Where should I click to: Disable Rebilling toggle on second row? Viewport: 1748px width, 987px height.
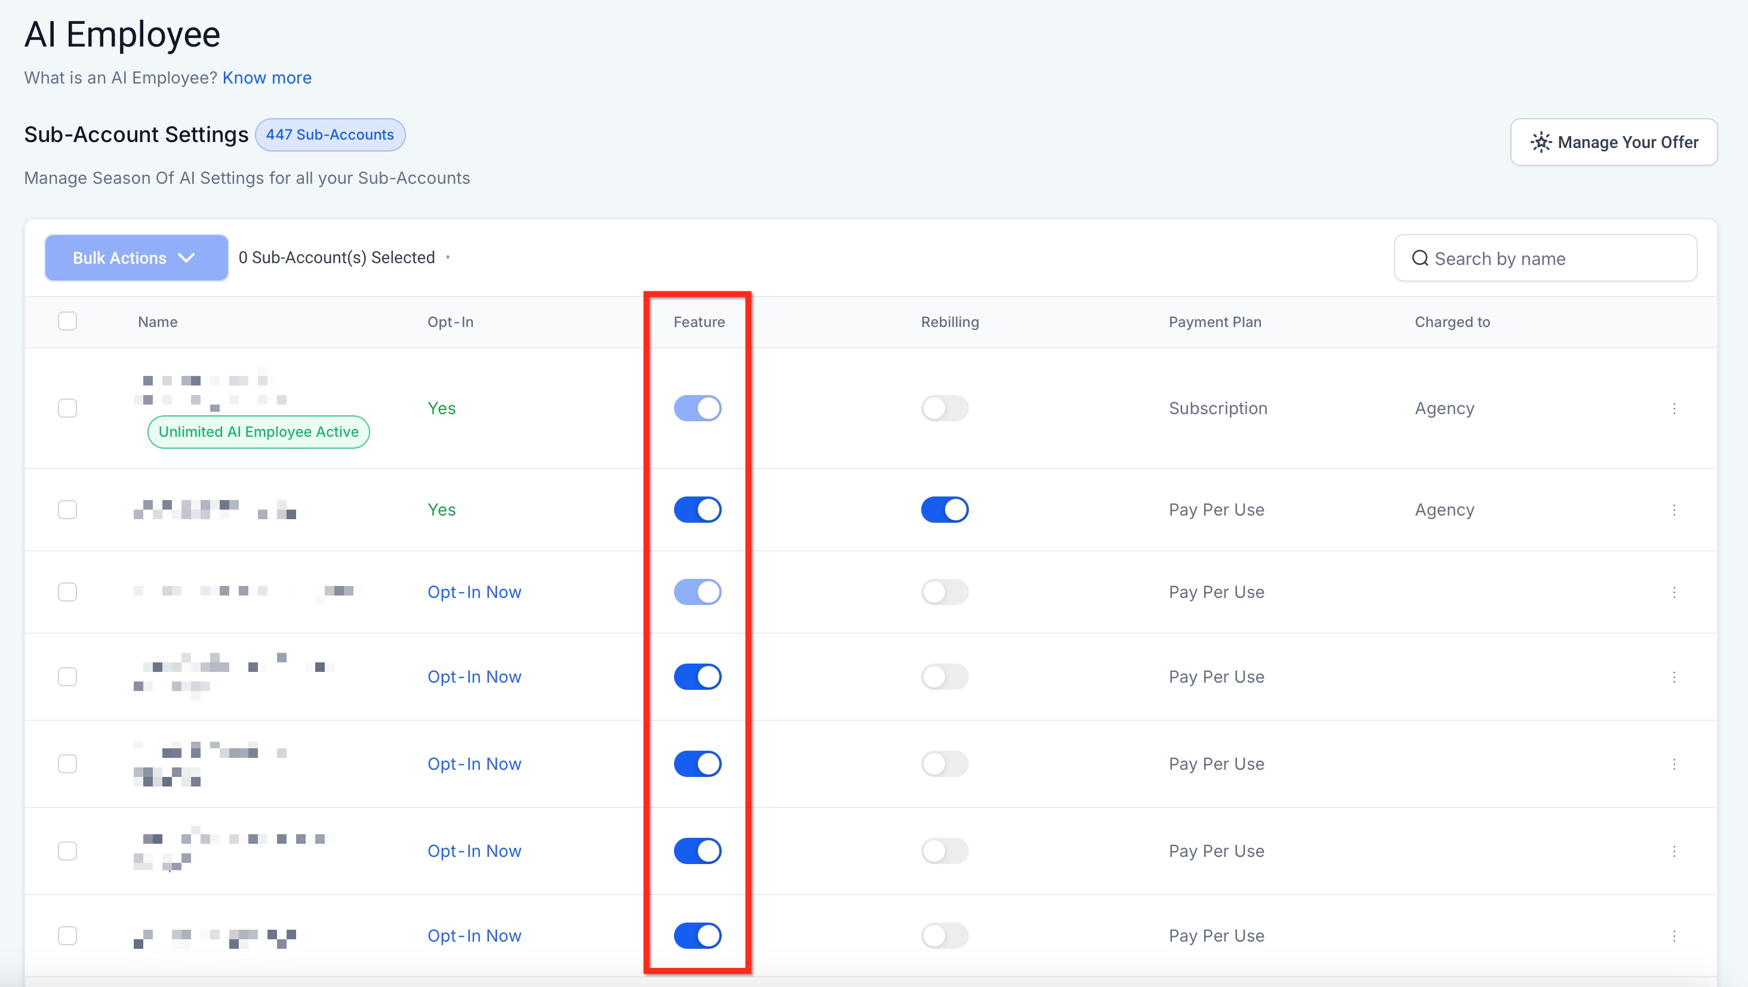point(944,510)
